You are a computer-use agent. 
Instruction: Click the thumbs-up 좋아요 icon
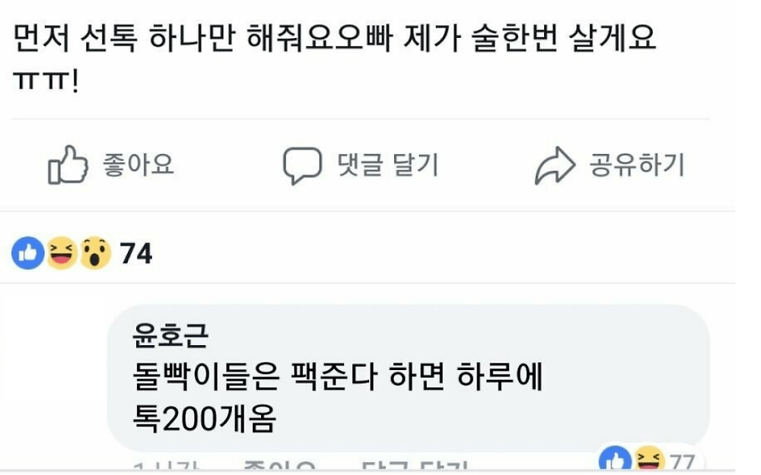[x=68, y=165]
